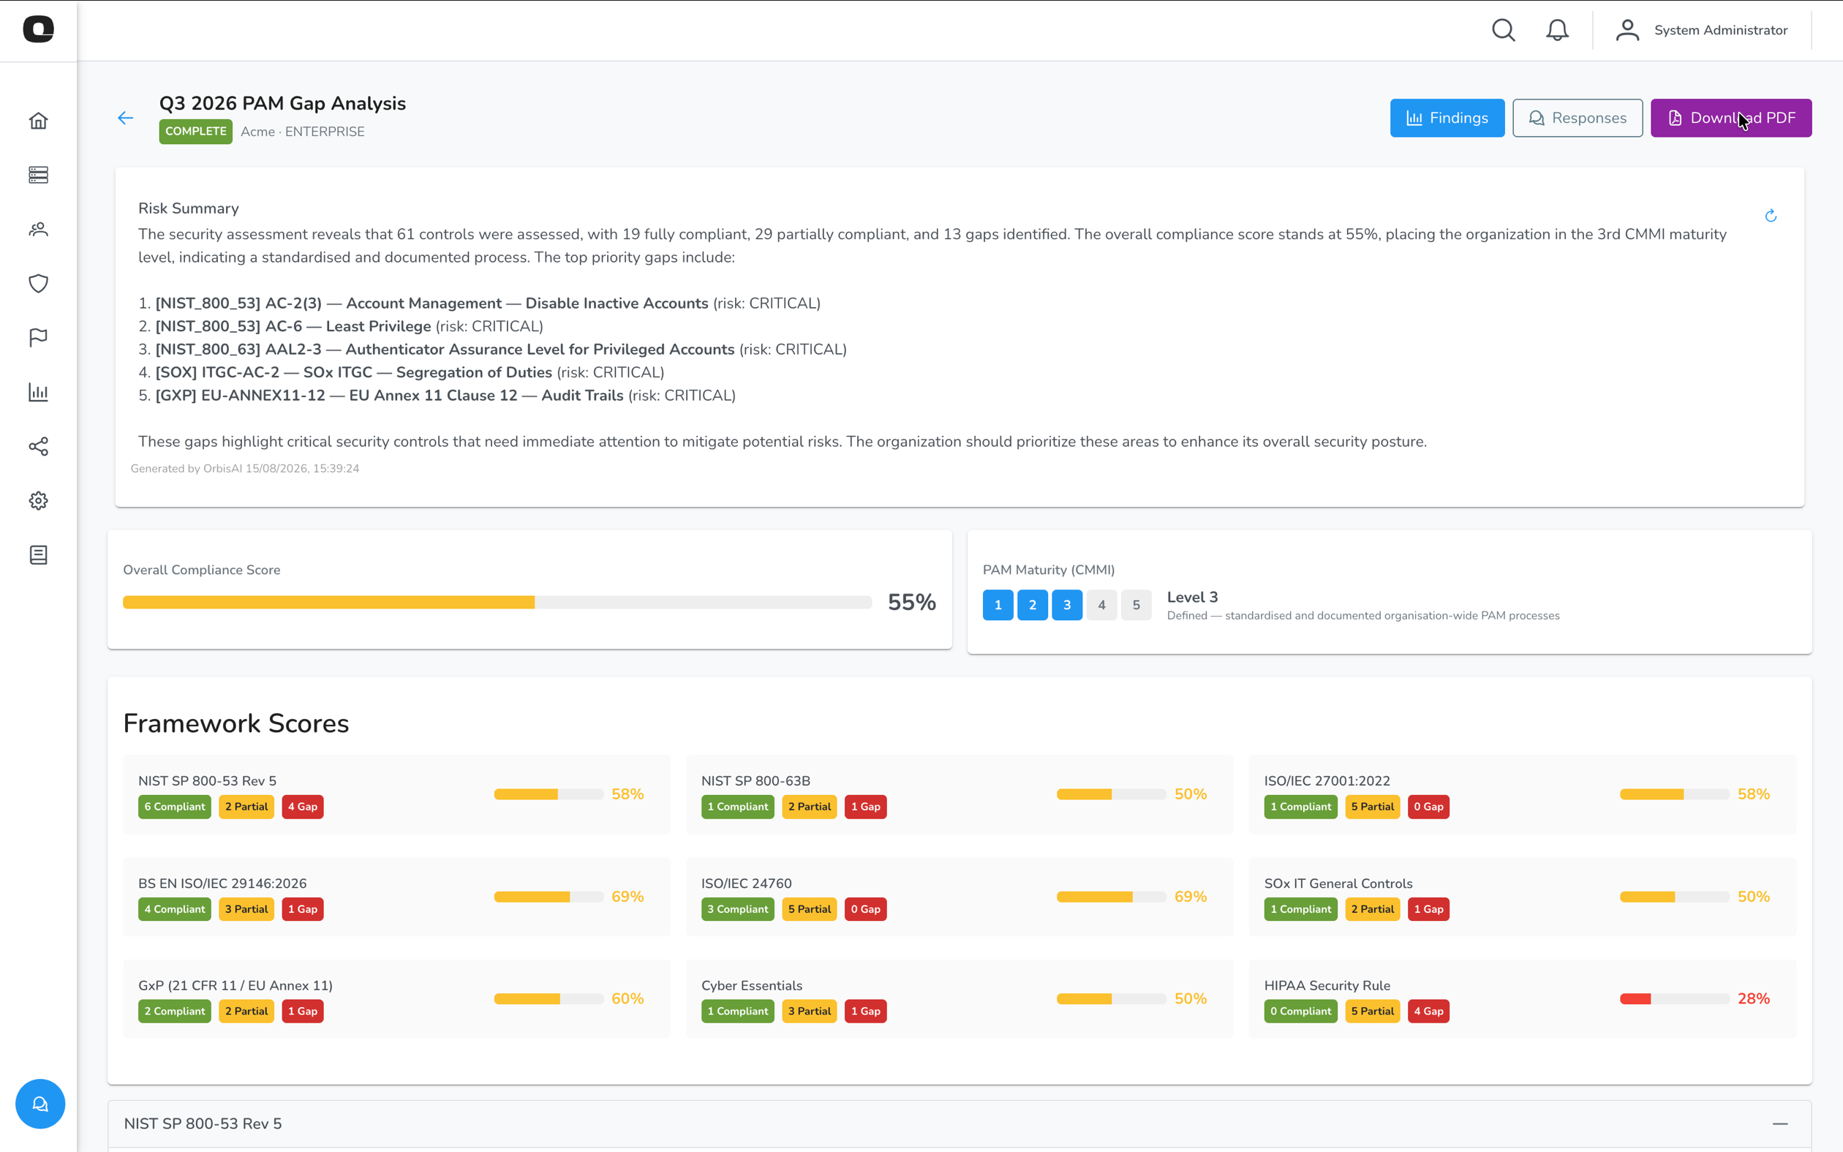Open the bar chart icon in sidebar
Image resolution: width=1843 pixels, height=1152 pixels.
coord(38,392)
